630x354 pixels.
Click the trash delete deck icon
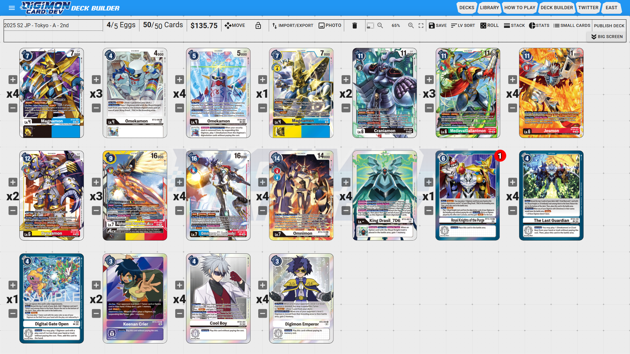[354, 26]
